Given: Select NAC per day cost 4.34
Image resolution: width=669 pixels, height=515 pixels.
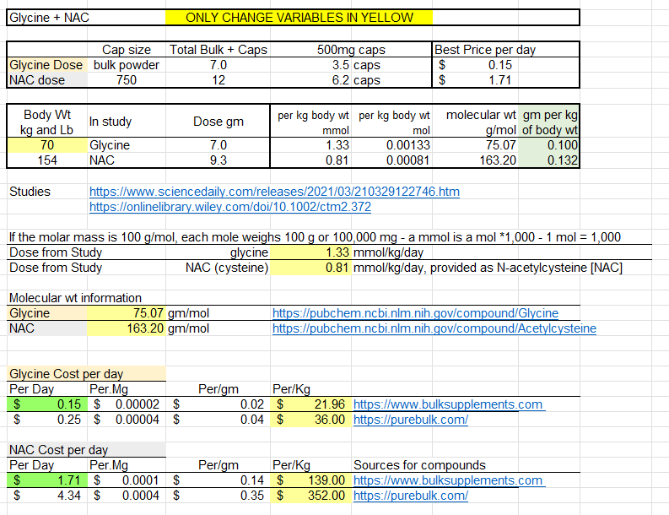Looking at the screenshot, I should tap(47, 496).
